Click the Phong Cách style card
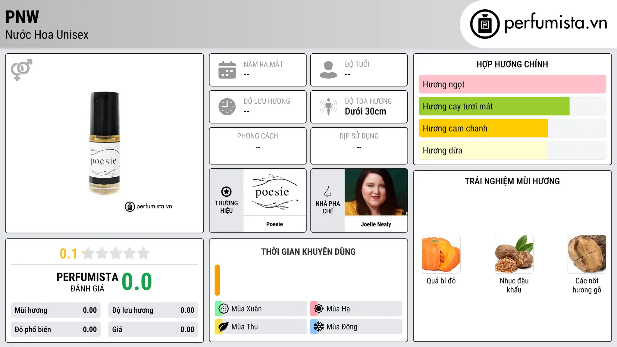Image resolution: width=617 pixels, height=347 pixels. [258, 146]
